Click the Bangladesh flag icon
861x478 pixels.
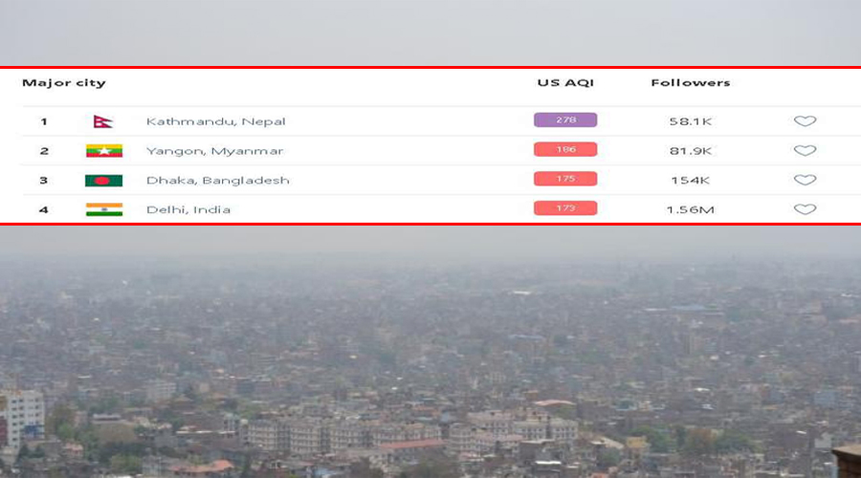click(103, 181)
